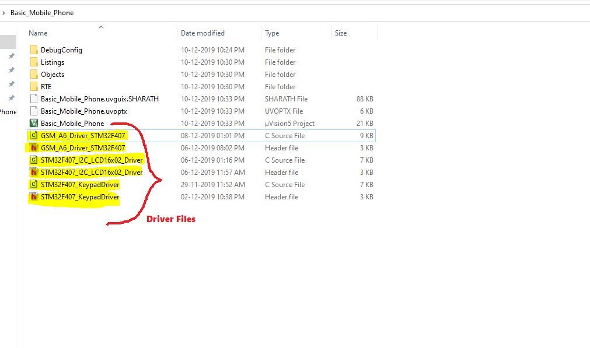Click the last pin icon in the navigation pane
Image resolution: width=590 pixels, height=348 pixels.
click(x=12, y=98)
